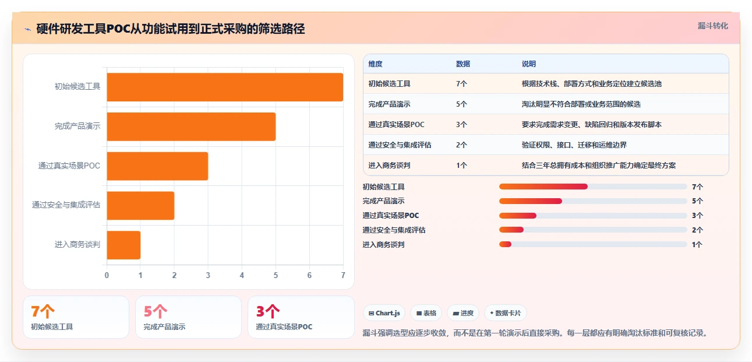
Task: Click the 完成产品演示 bar in the chart
Action: tap(191, 126)
